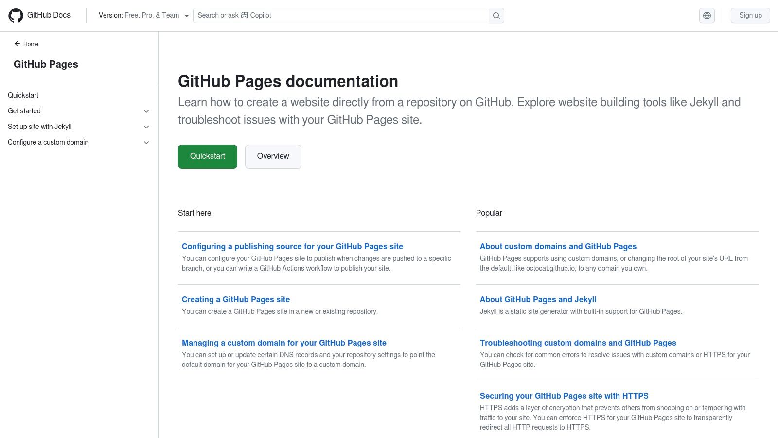Click inside the Search or ask field

pyautogui.click(x=340, y=15)
